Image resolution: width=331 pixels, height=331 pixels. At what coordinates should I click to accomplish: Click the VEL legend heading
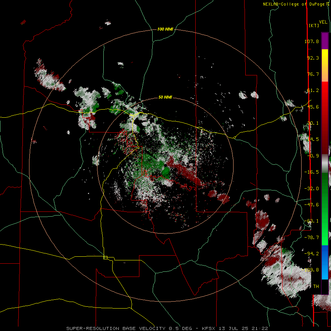[323, 22]
